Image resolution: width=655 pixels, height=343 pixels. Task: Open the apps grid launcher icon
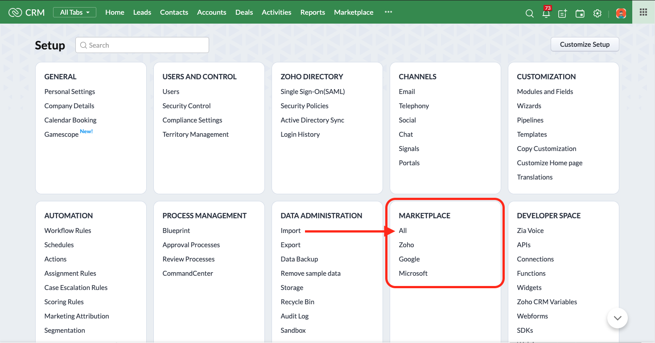[x=643, y=12]
